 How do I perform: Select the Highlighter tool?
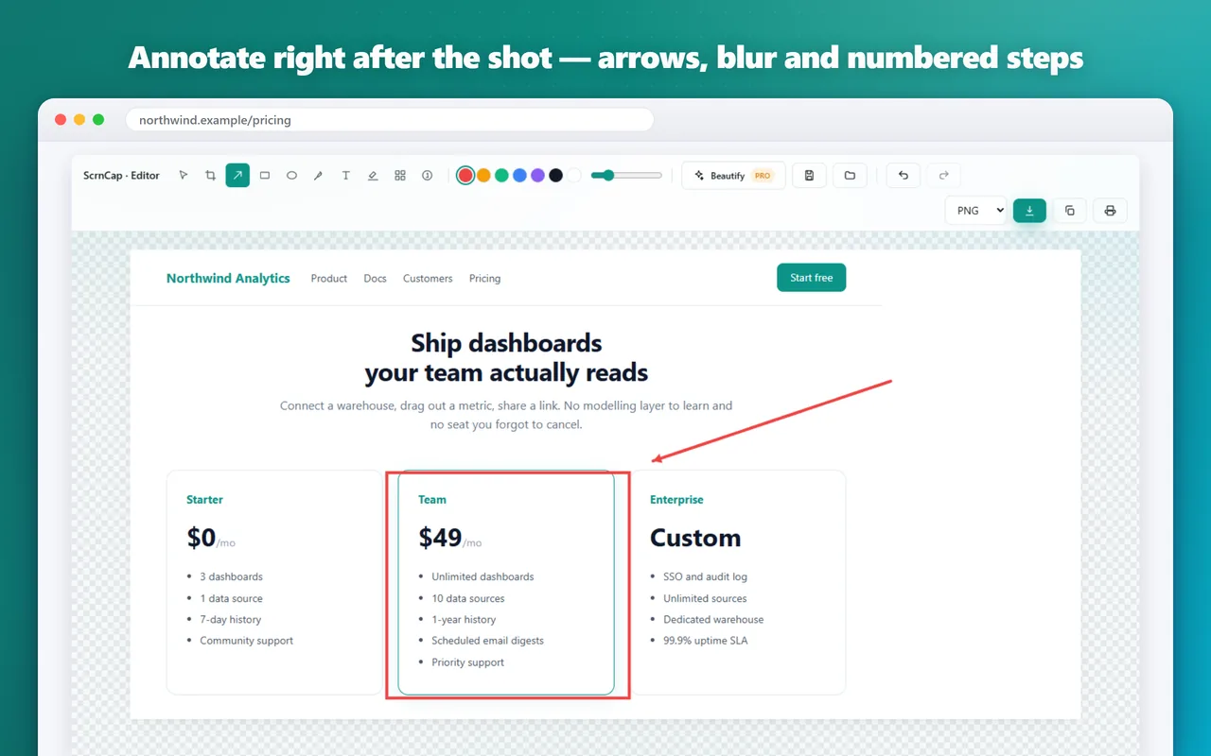[x=373, y=175]
